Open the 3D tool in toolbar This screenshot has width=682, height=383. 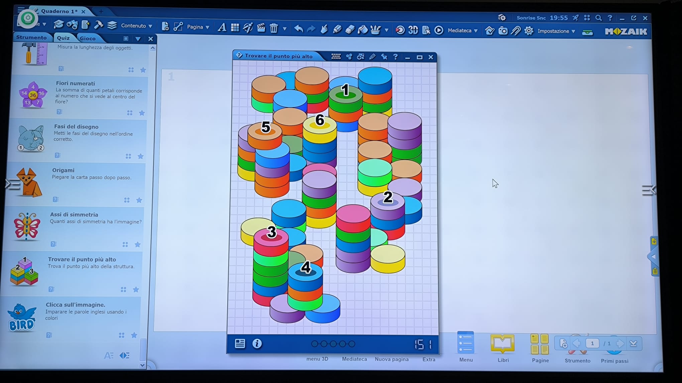tap(413, 30)
